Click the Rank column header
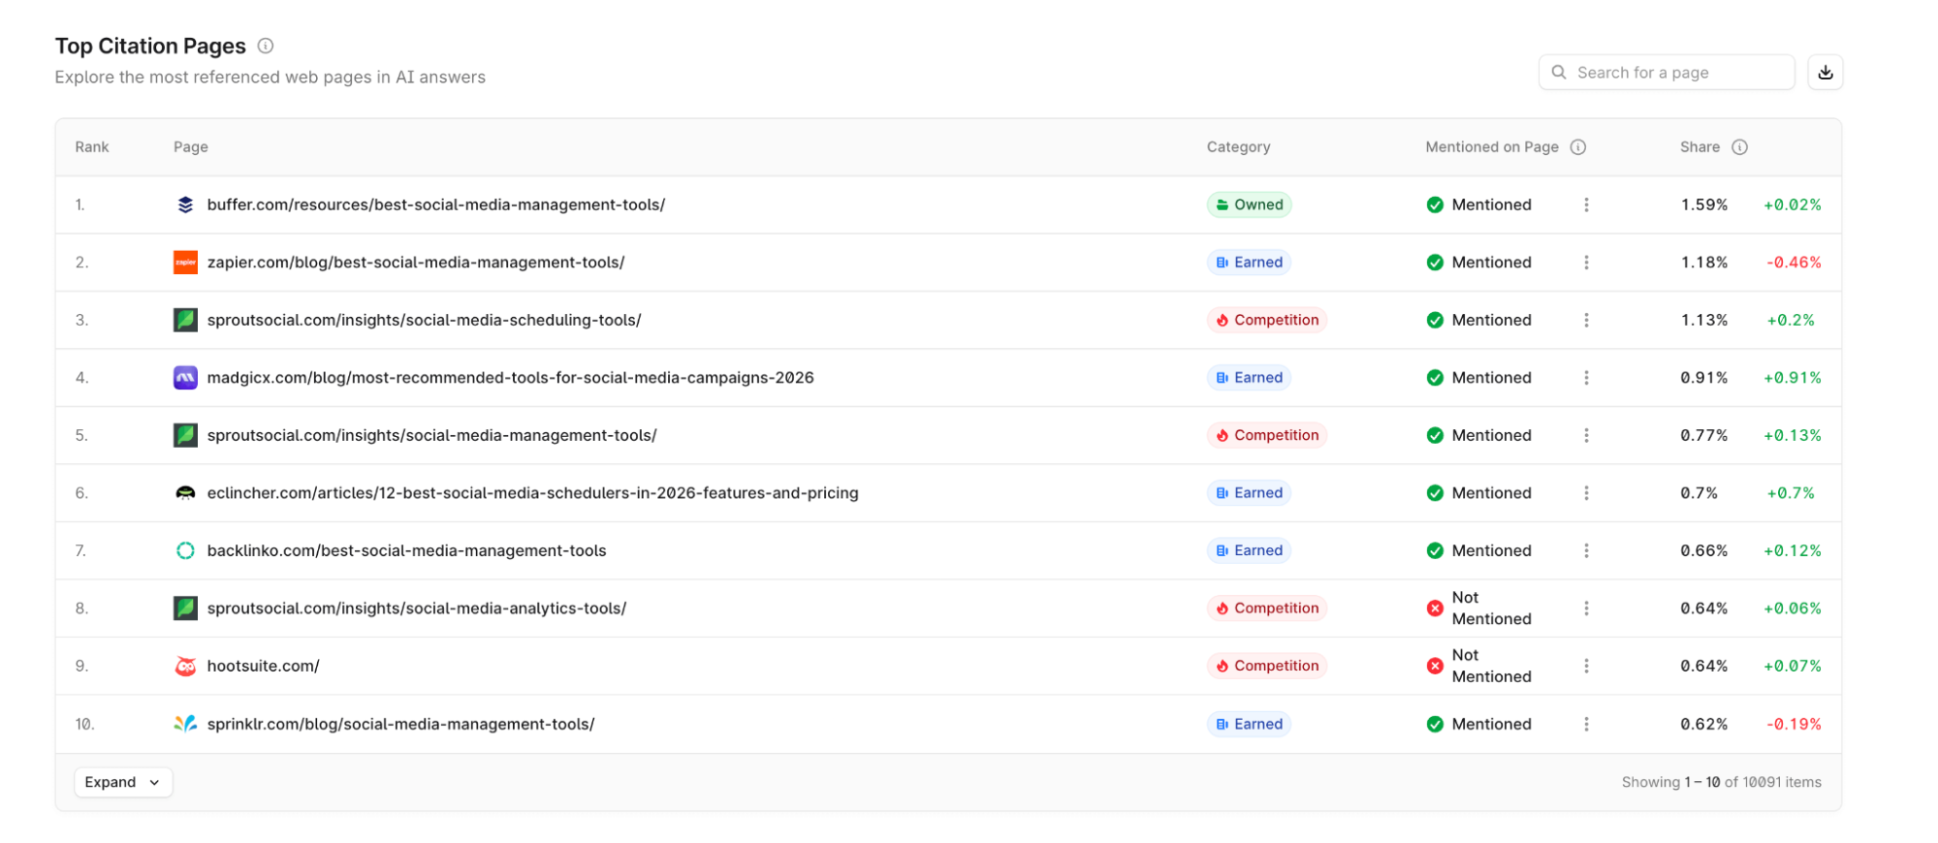1938x843 pixels. tap(92, 147)
